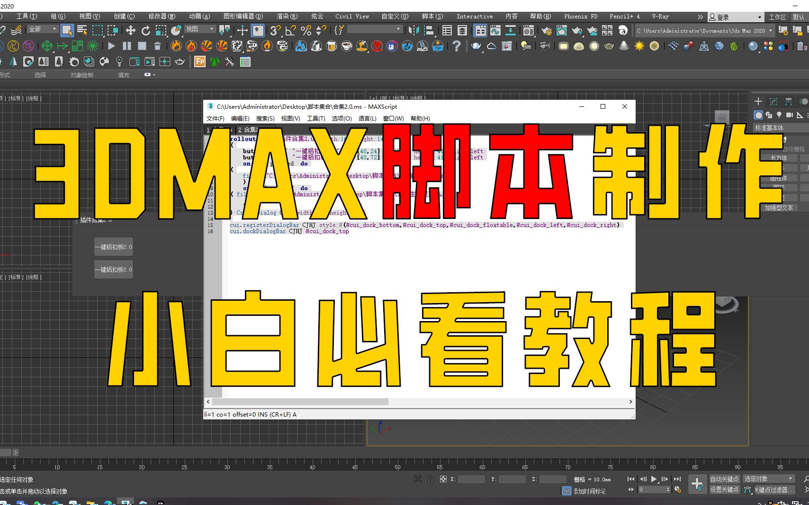The width and height of the screenshot is (809, 505).
Task: Jump to the animation start frame
Action: pyautogui.click(x=631, y=479)
